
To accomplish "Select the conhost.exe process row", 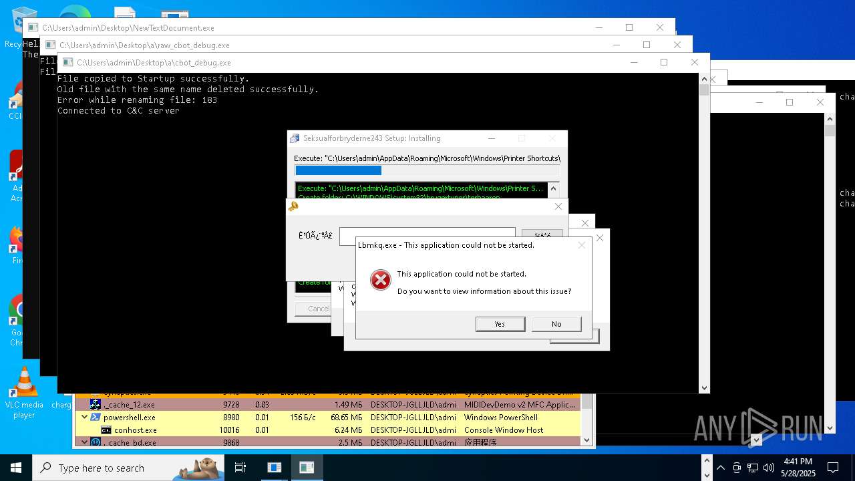I will click(x=328, y=430).
